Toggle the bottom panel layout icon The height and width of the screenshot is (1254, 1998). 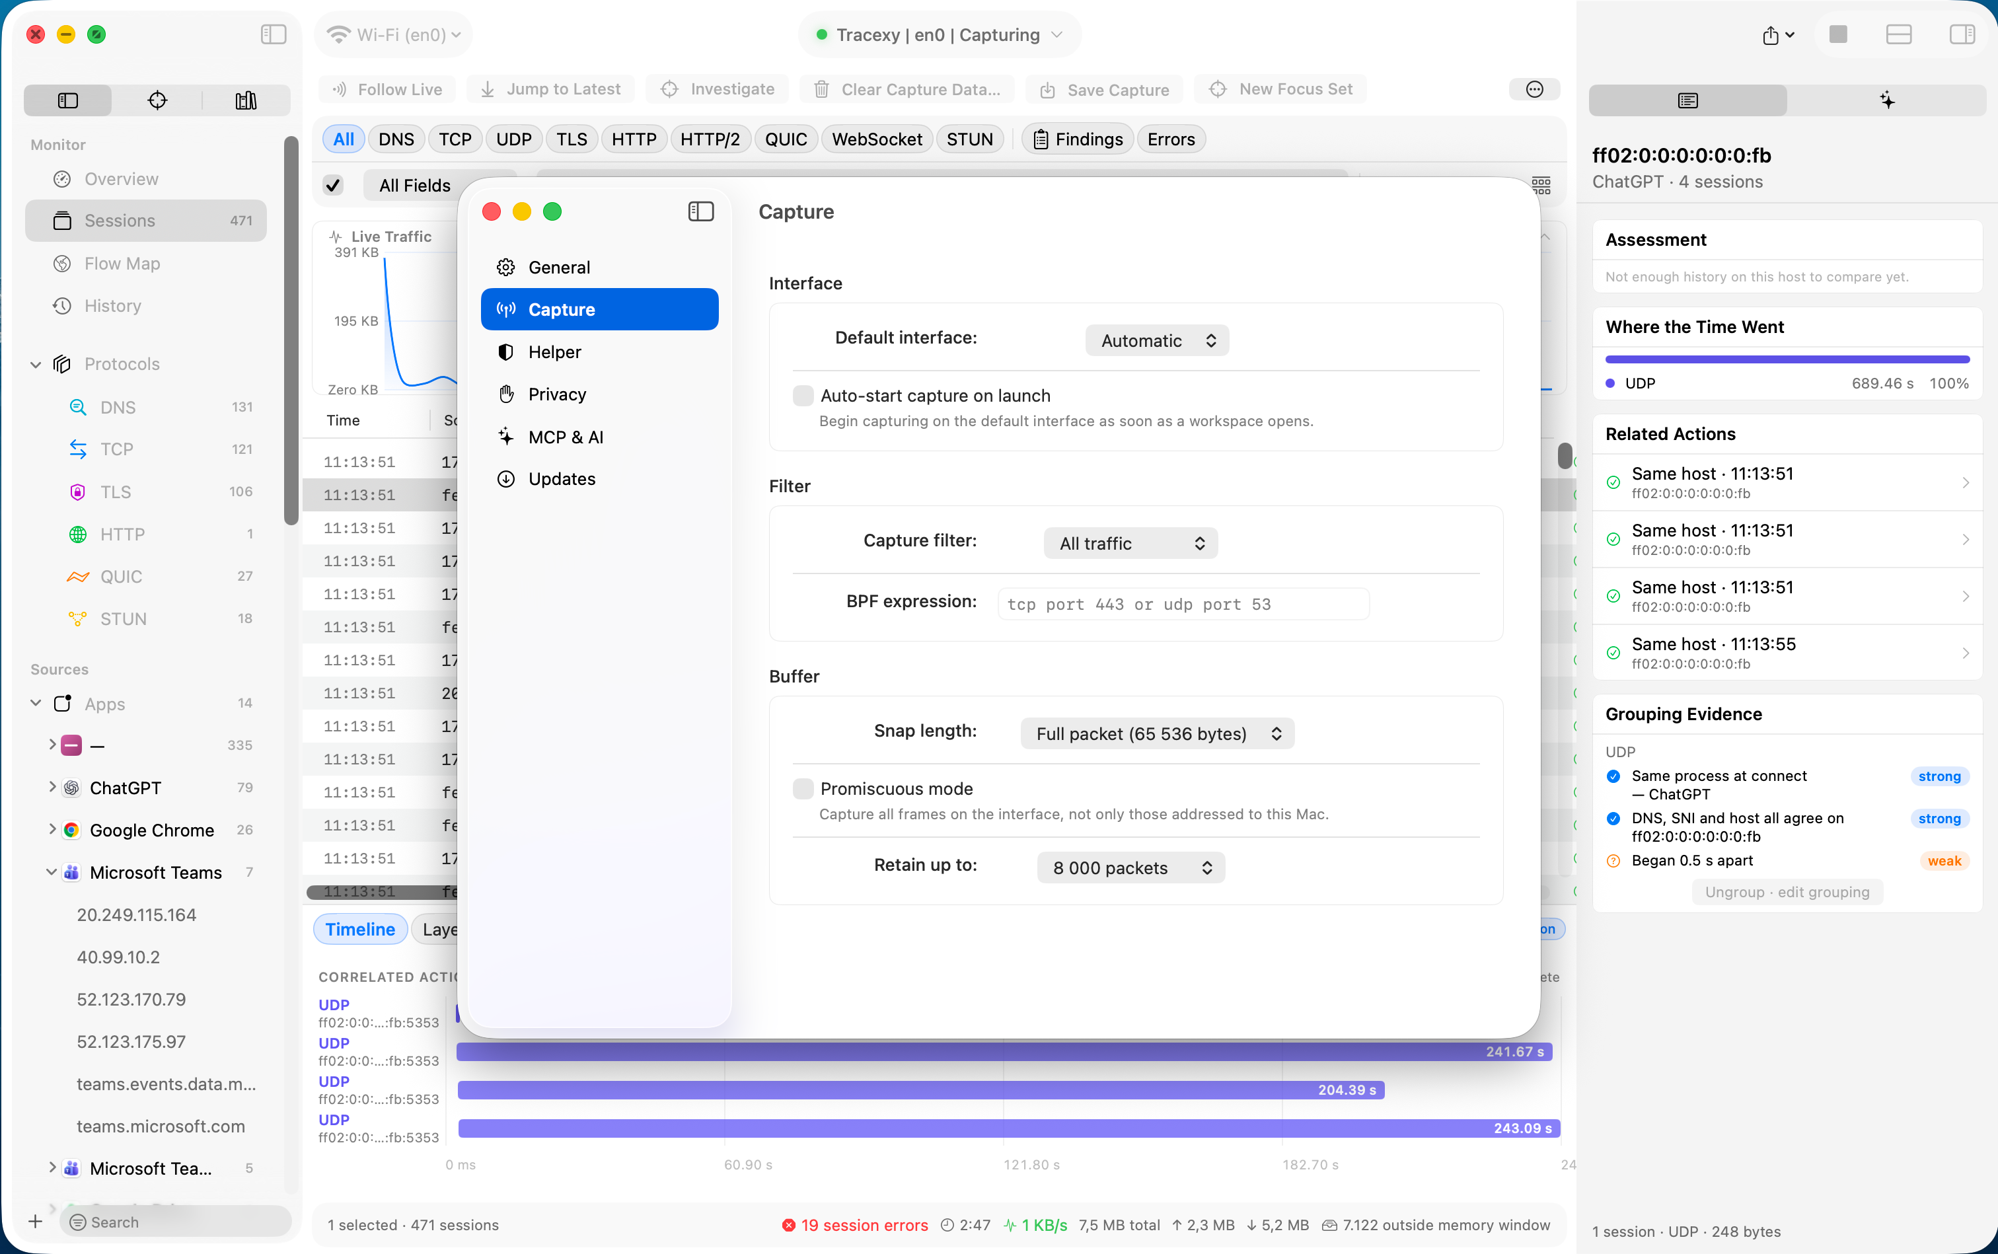pos(1898,34)
